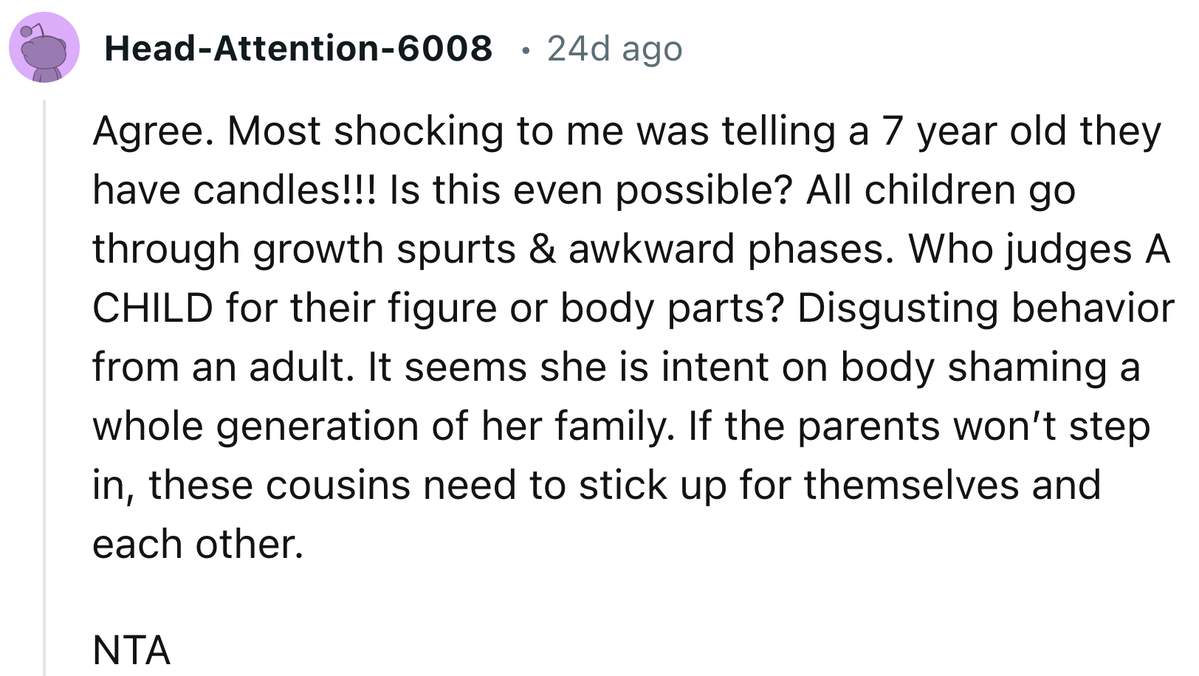Viewport: 1199px width, 676px height.
Task: Click the '24d ago' timestamp
Action: tap(614, 49)
